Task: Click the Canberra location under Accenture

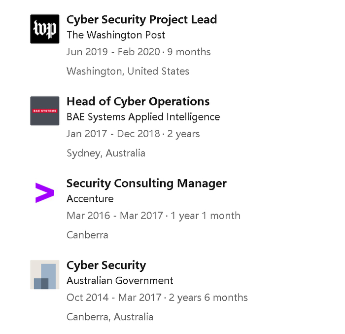Action: coord(87,235)
